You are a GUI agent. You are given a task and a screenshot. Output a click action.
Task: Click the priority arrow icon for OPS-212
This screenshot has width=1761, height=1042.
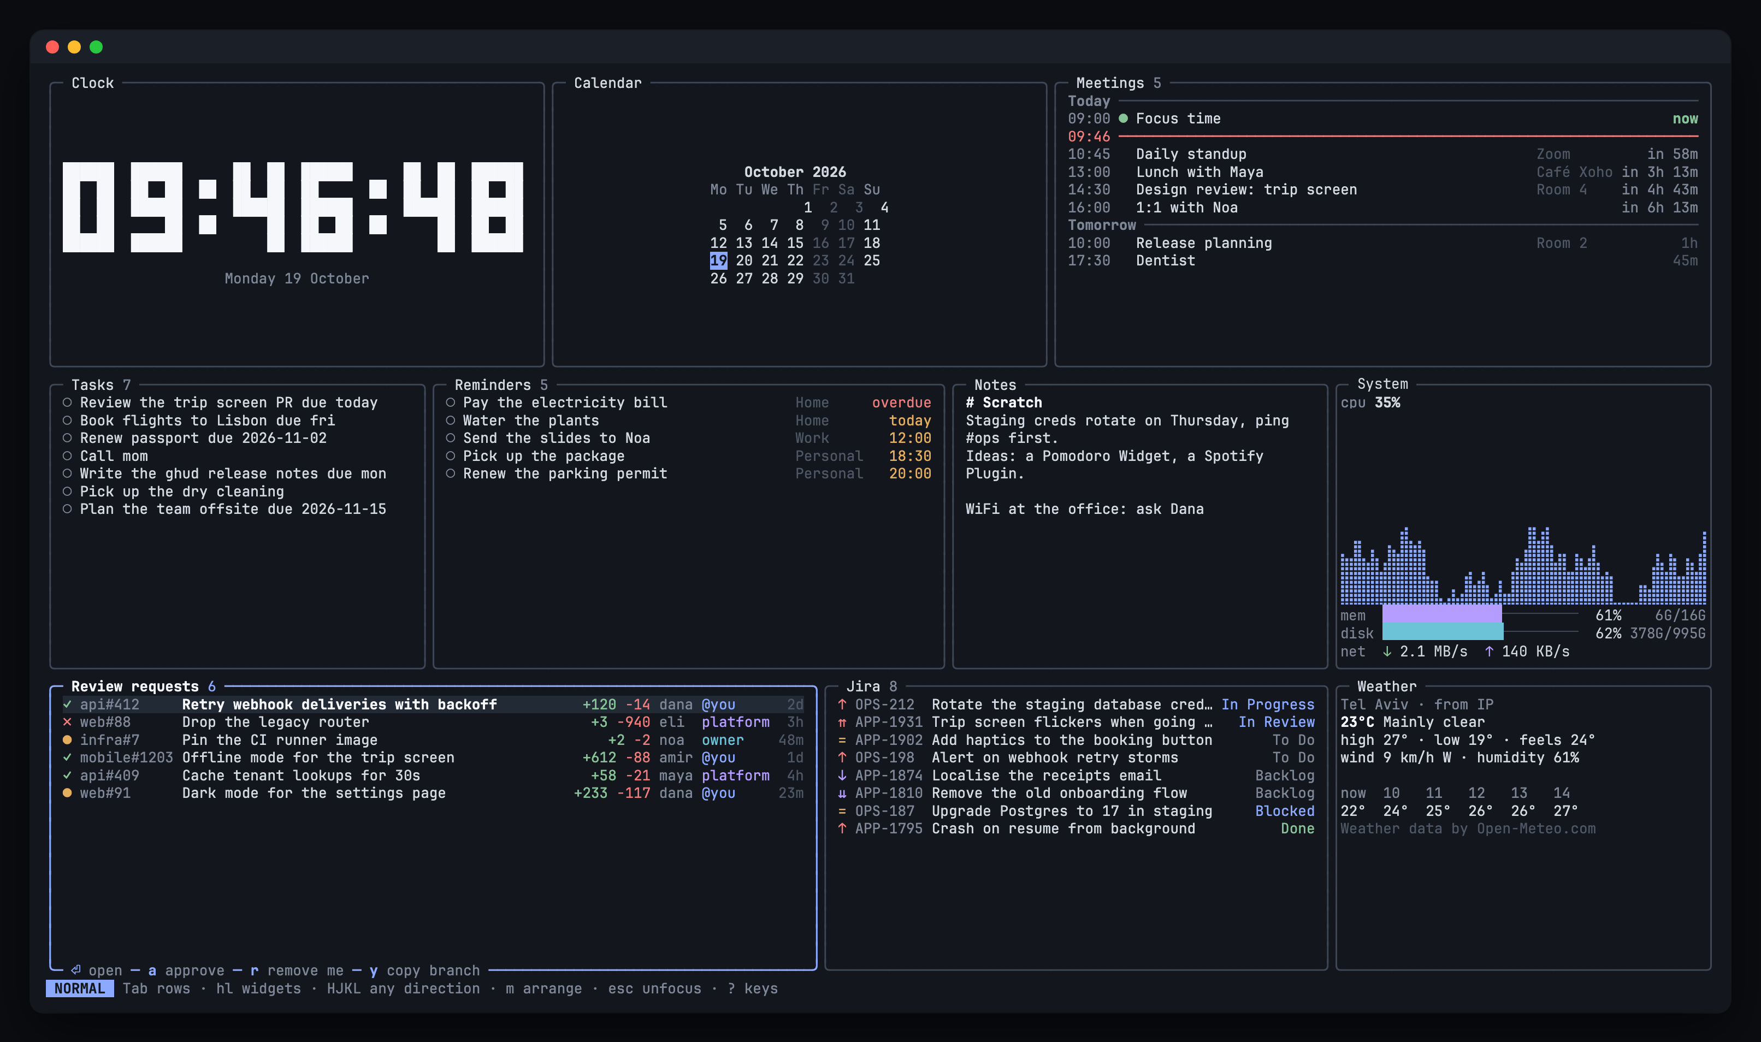click(842, 704)
